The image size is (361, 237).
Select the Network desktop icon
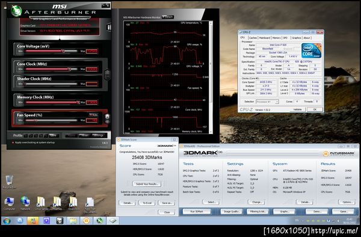click(25, 204)
